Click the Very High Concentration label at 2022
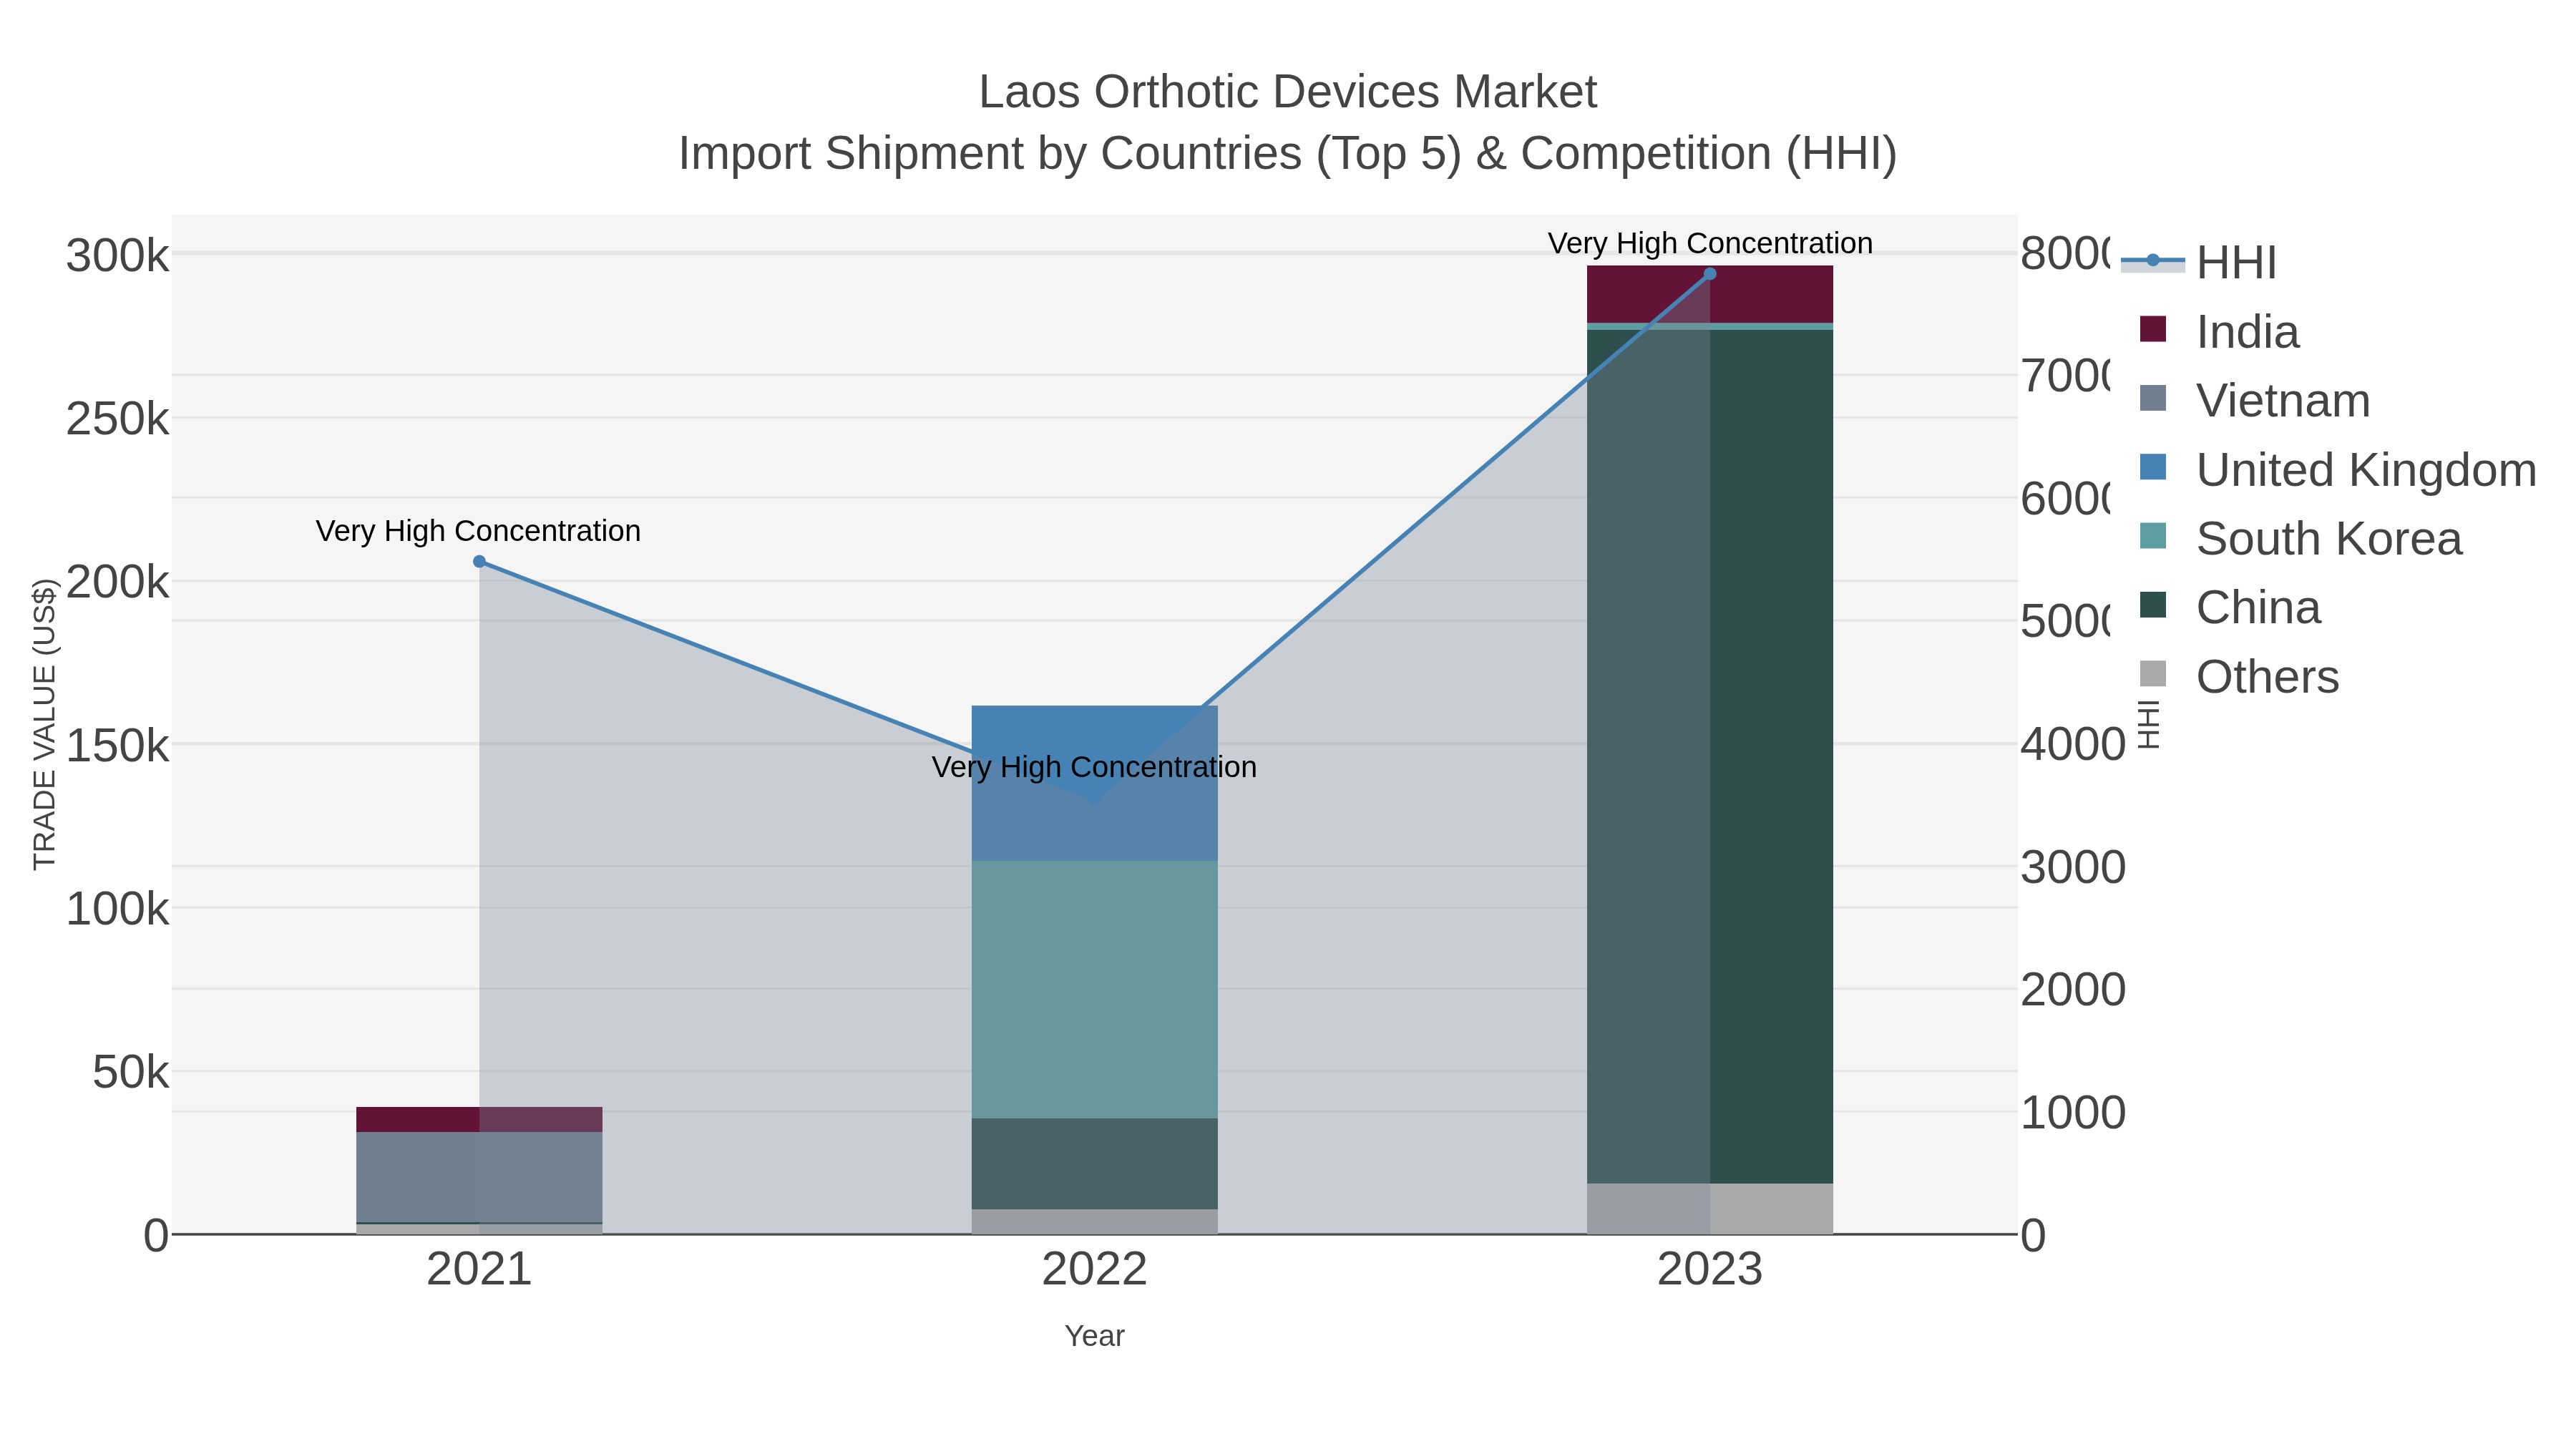 tap(1094, 767)
